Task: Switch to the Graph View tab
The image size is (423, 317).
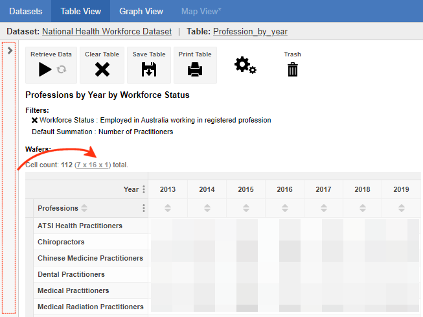Action: 141,11
